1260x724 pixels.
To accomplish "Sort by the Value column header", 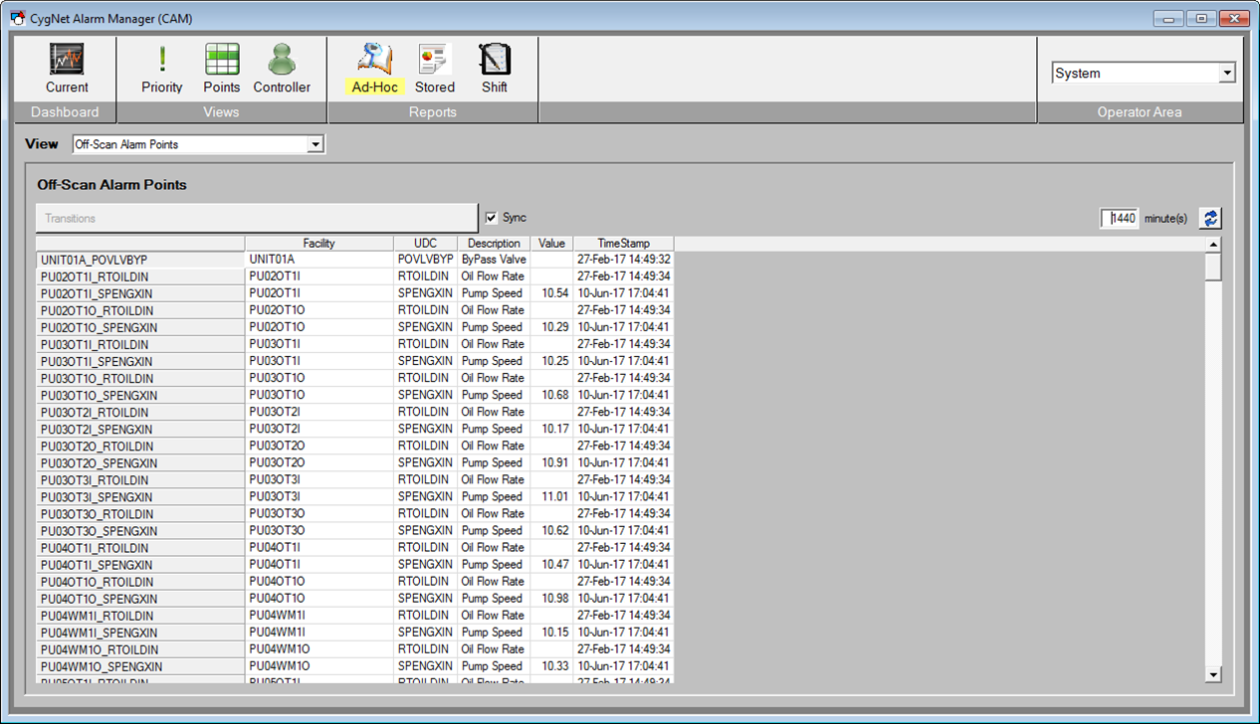I will [552, 243].
